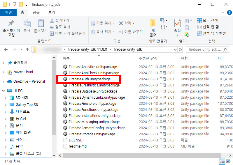Switch to large icons view layout

point(228,161)
